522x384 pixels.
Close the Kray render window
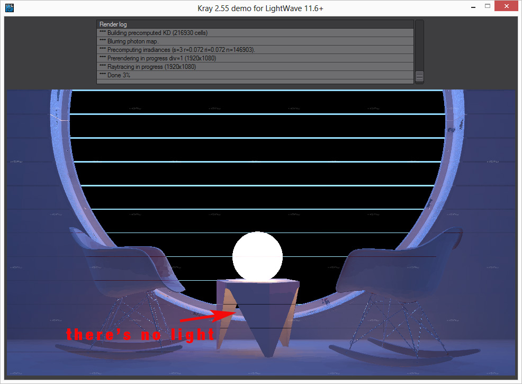(x=507, y=7)
